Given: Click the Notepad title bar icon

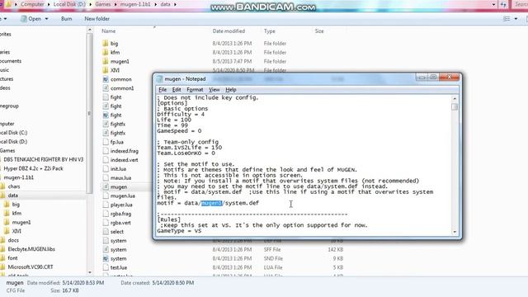Looking at the screenshot, I should tap(159, 79).
